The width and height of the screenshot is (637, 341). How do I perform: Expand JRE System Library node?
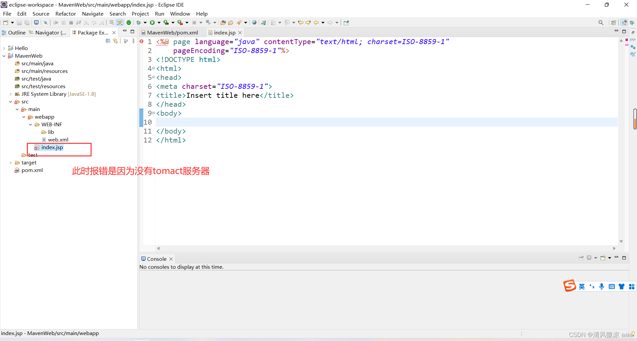11,94
